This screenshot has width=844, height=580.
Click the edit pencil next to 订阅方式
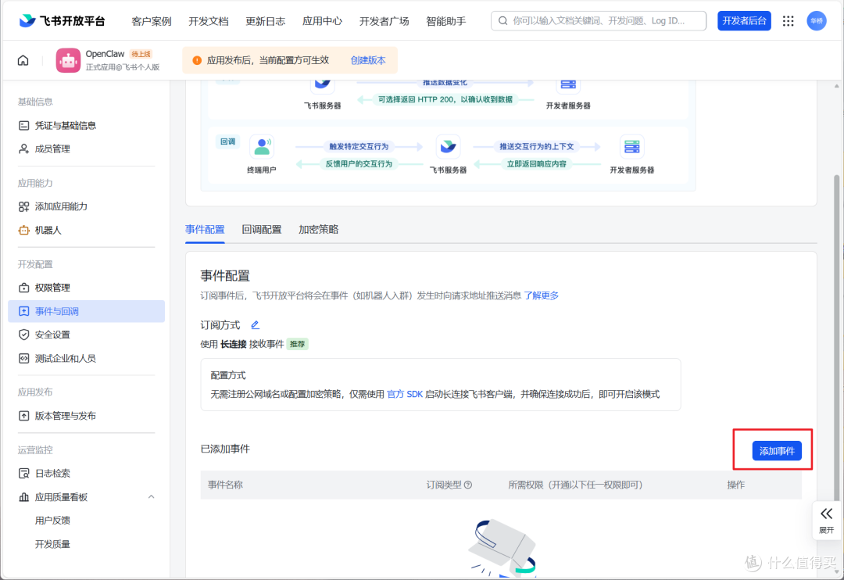[x=255, y=324]
